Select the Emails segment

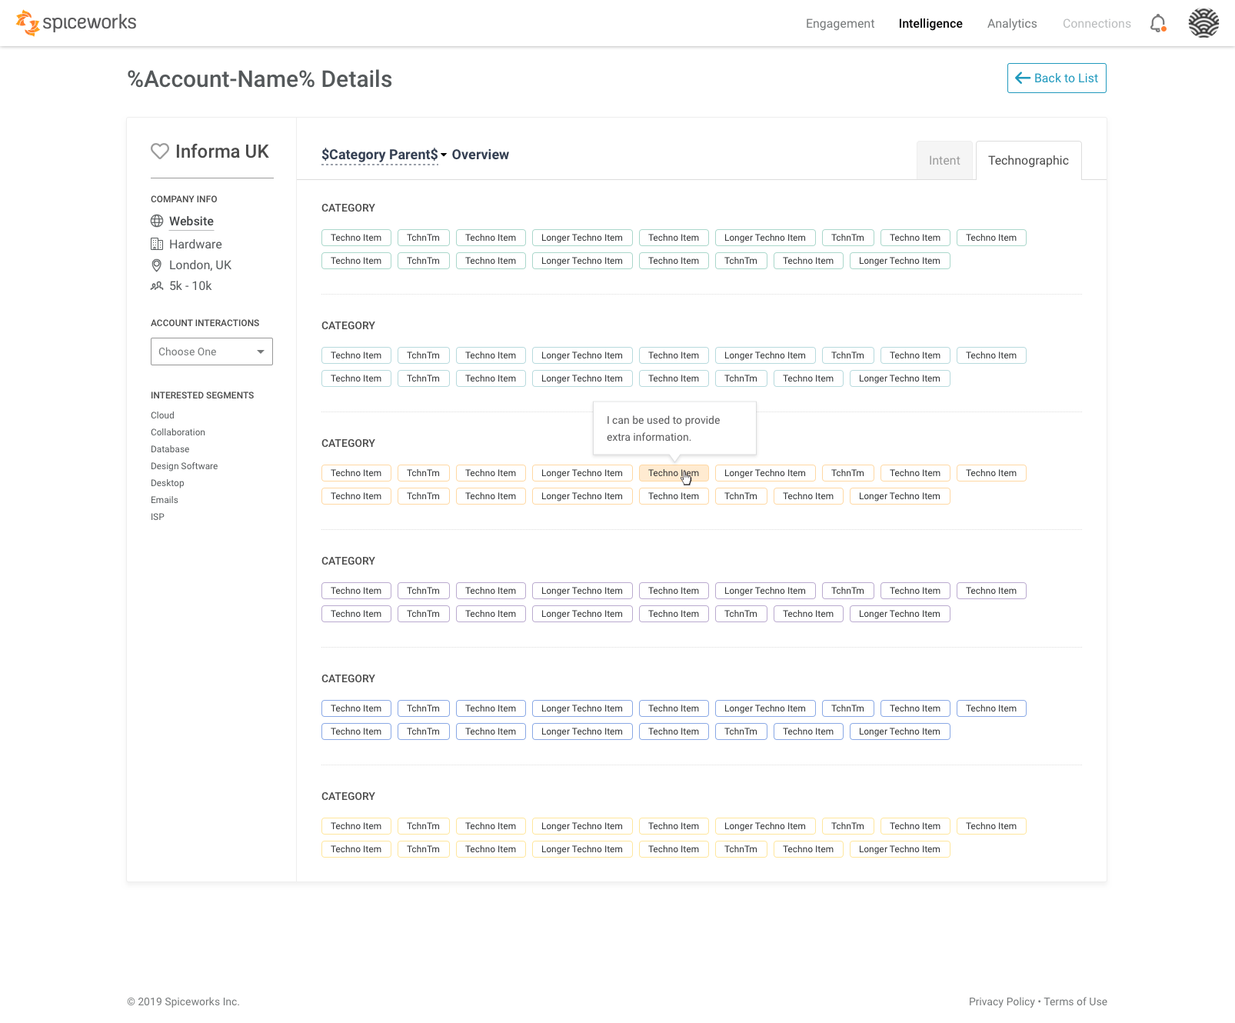[x=164, y=500]
